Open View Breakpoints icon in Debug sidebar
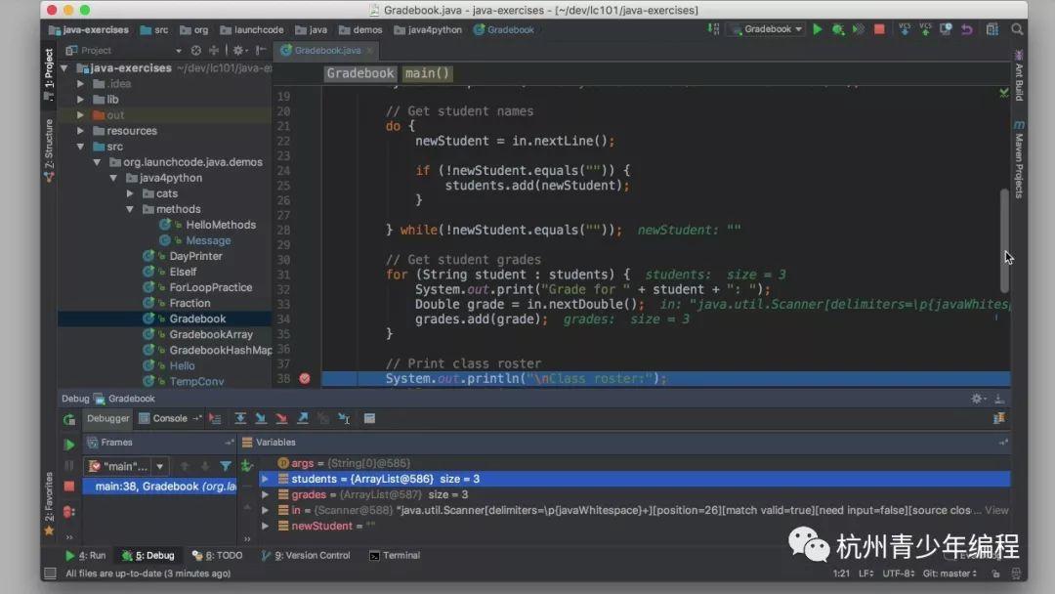 (x=69, y=512)
